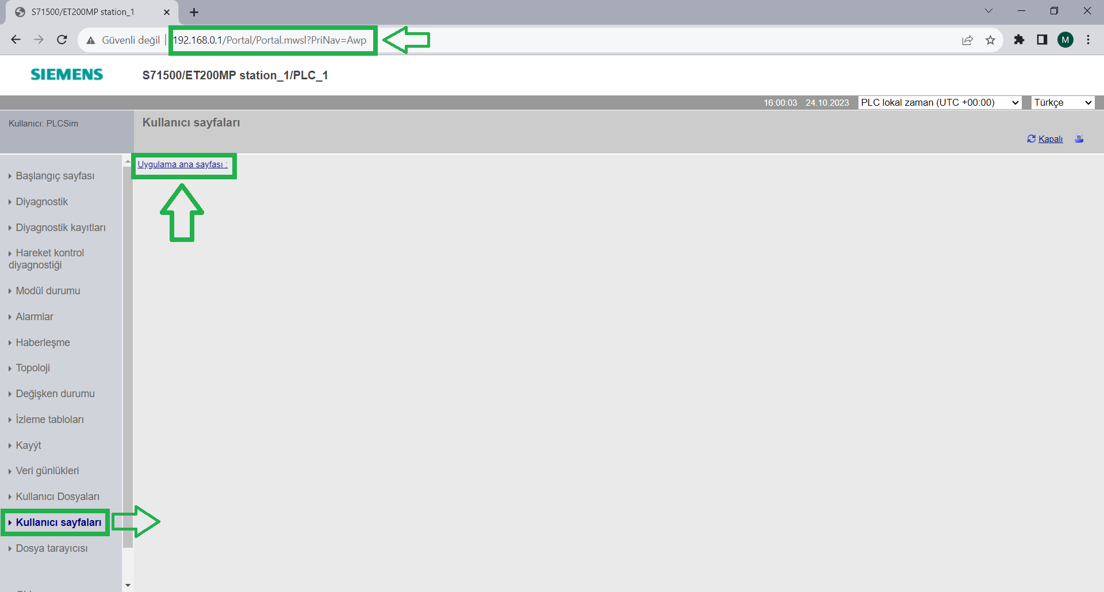Bookmark this page with the star icon
The height and width of the screenshot is (592, 1104).
[x=990, y=40]
